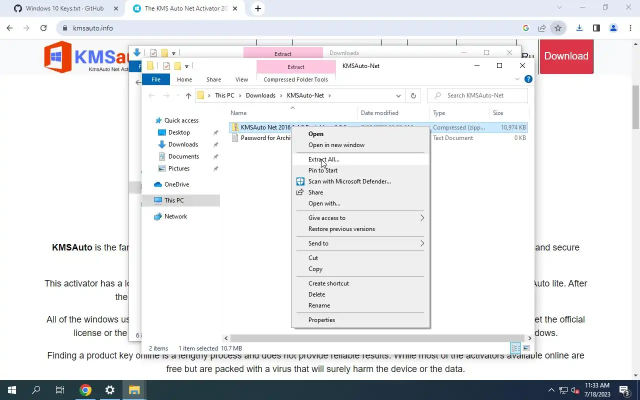Choose Delete in context menu
Image resolution: width=640 pixels, height=400 pixels.
click(316, 294)
